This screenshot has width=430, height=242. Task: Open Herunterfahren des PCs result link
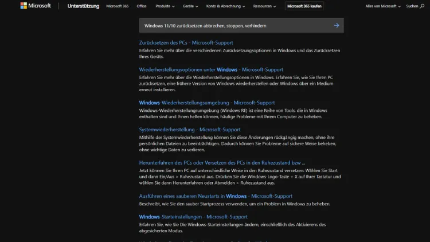[x=222, y=163]
